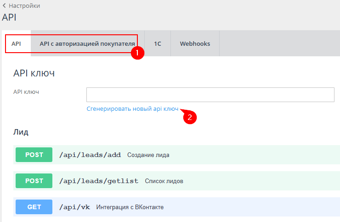Expand the /api/vk endpoint path
The image size is (340, 222).
[x=74, y=207]
